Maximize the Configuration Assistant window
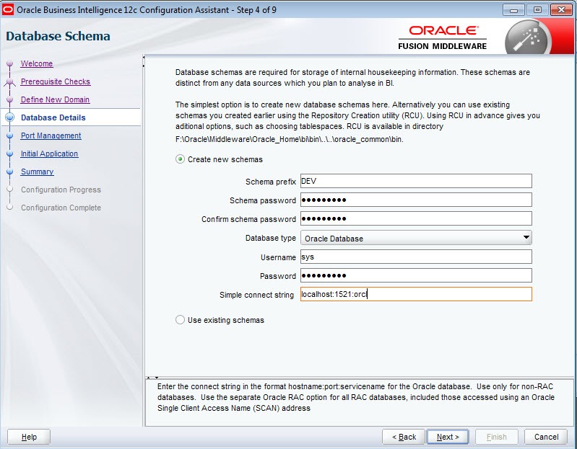Screen dimensions: 577x449 coord(537,10)
